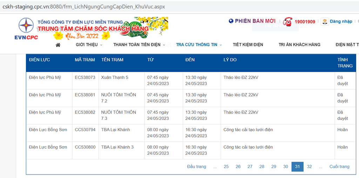Click station name TBA Lại Khánh 3
The height and width of the screenshot is (178, 359).
[x=117, y=147]
